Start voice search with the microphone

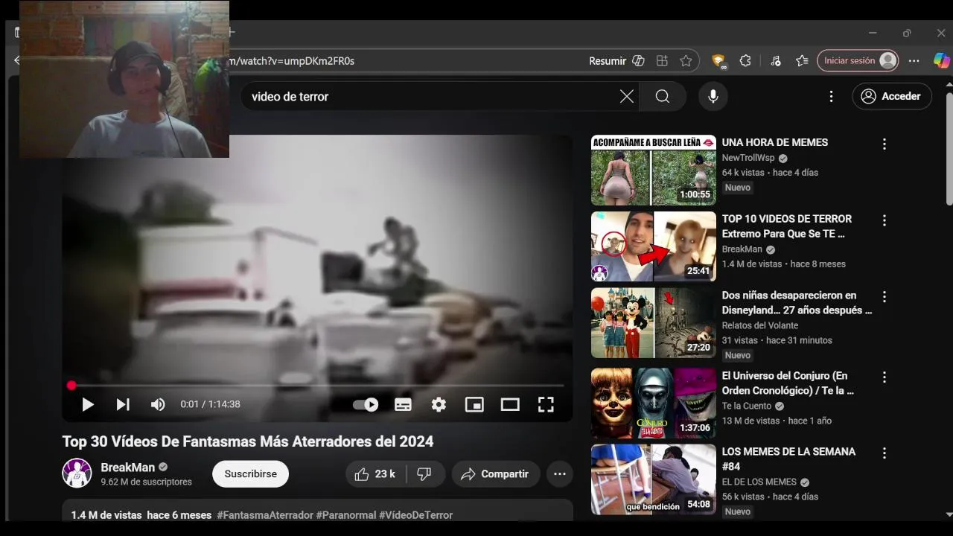point(713,96)
